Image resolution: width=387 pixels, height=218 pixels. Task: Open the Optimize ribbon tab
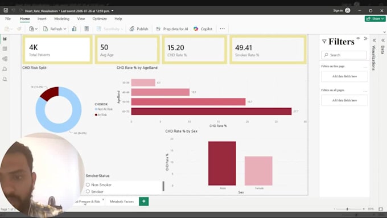click(x=100, y=19)
